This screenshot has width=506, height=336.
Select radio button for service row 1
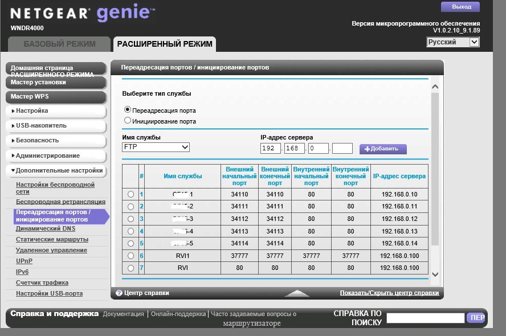(x=130, y=194)
